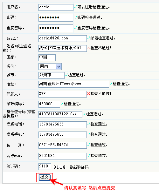Click the checkmark next to the 邮政编码 field
The image size is (159, 196).
click(62, 104)
